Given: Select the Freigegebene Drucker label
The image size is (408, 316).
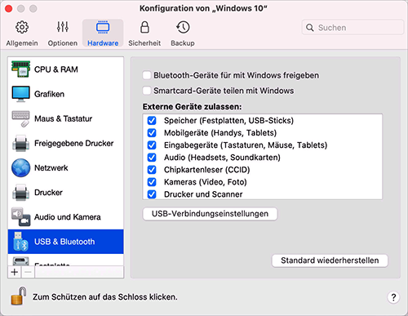Looking at the screenshot, I should coord(73,144).
